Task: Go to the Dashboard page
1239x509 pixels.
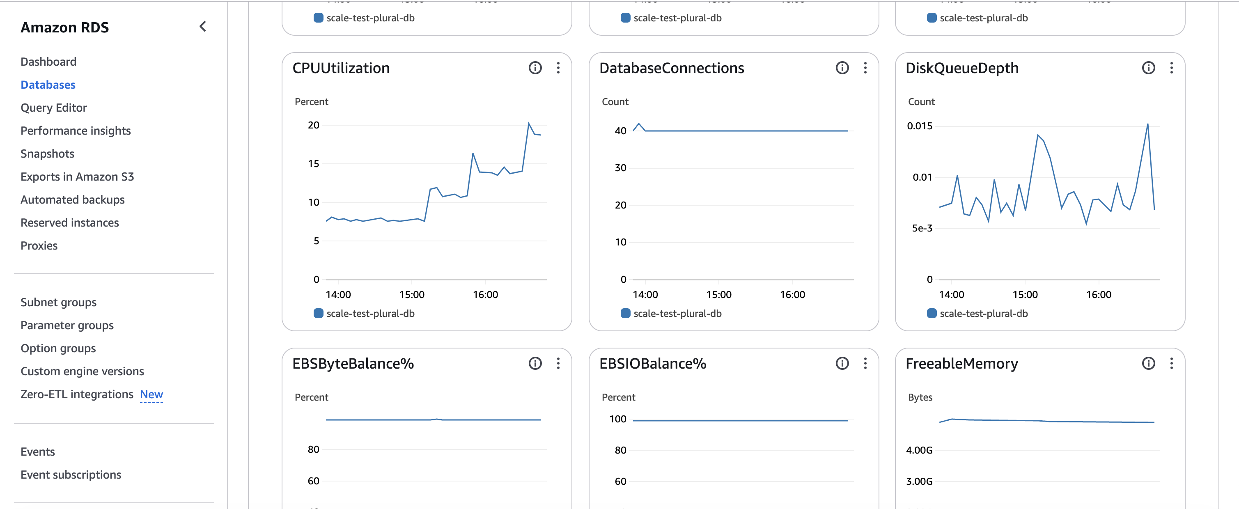Action: click(48, 62)
